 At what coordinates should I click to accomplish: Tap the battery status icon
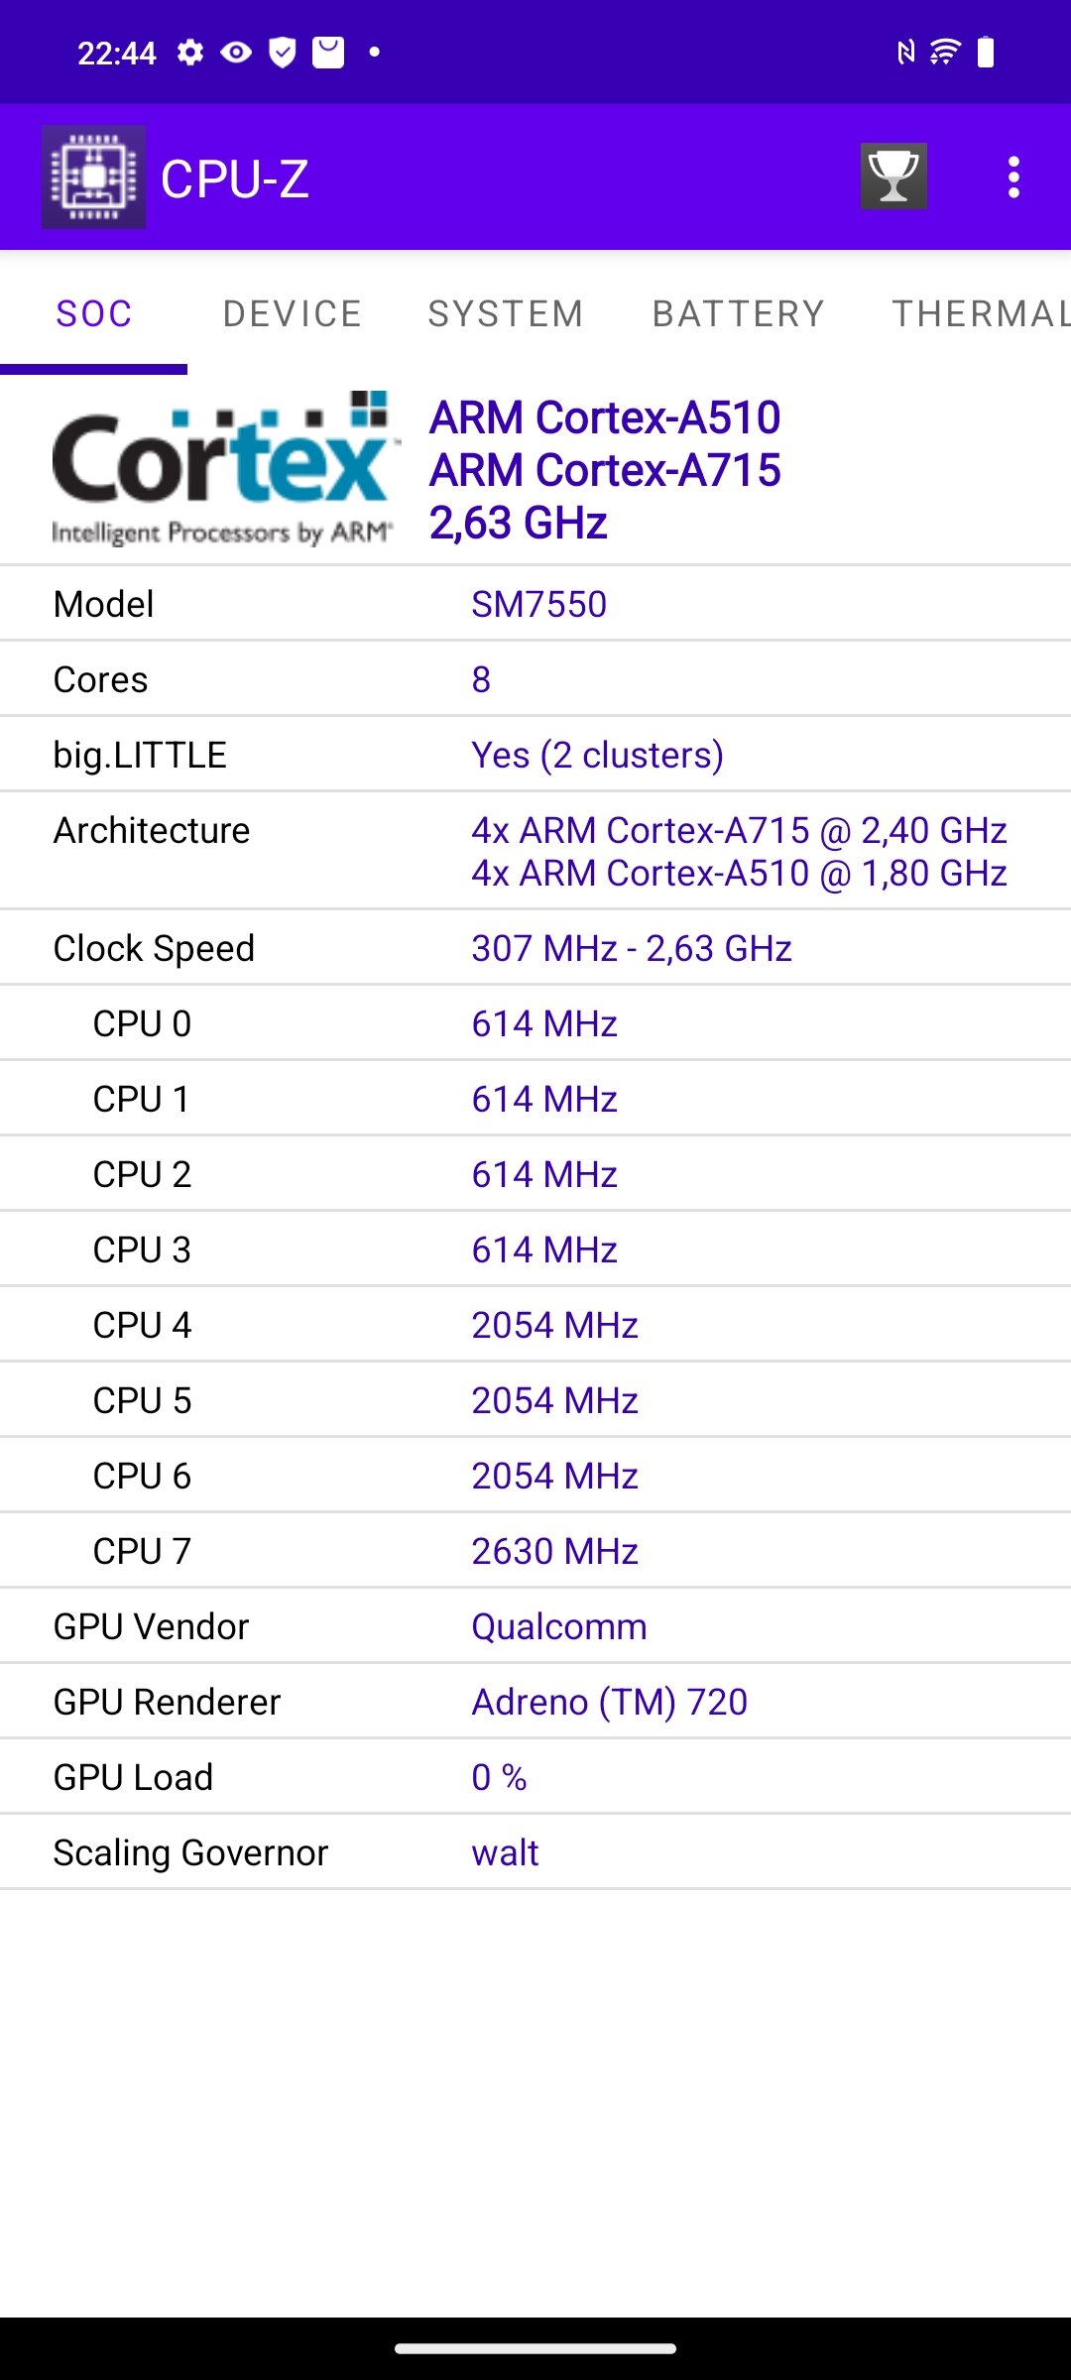[x=986, y=52]
